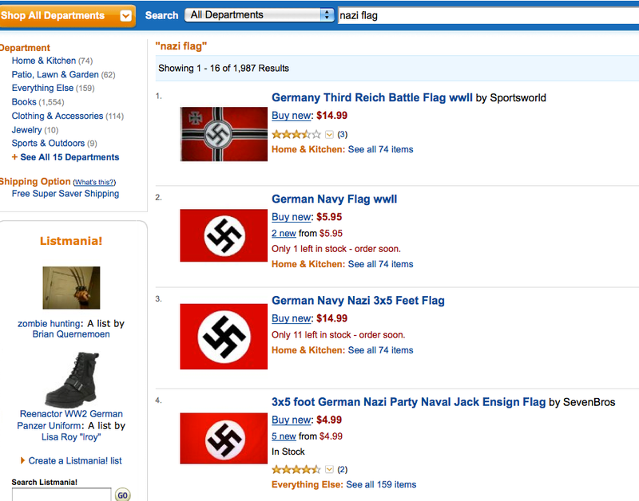Click 'See all 74 items' under result 2
The image size is (639, 501).
381,264
